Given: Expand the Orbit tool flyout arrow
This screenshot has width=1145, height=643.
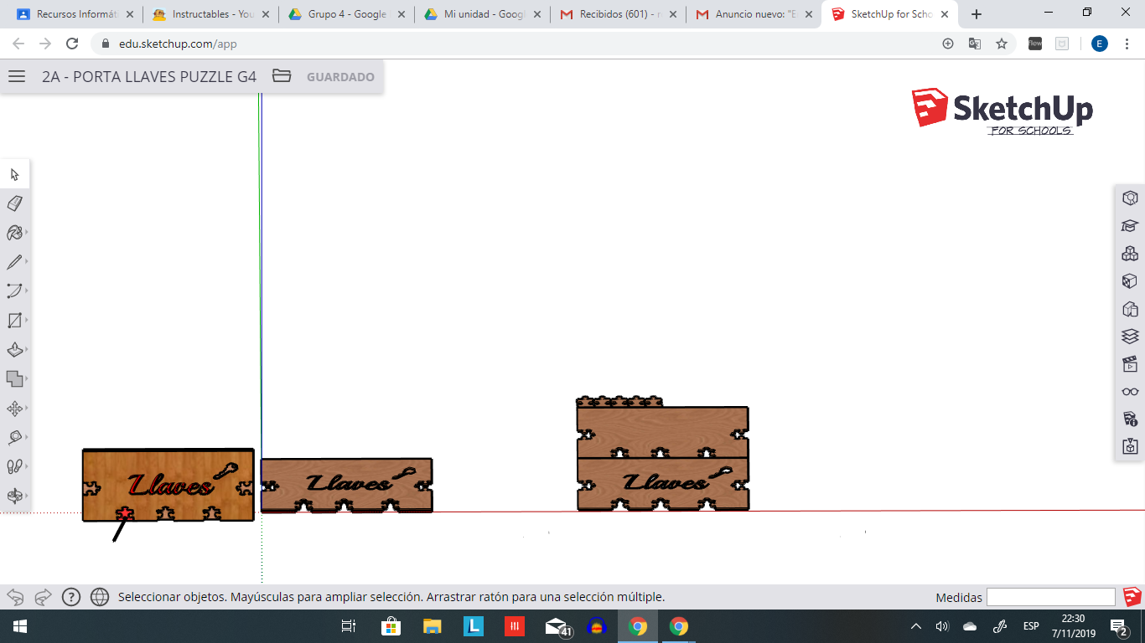Looking at the screenshot, I should pyautogui.click(x=27, y=496).
